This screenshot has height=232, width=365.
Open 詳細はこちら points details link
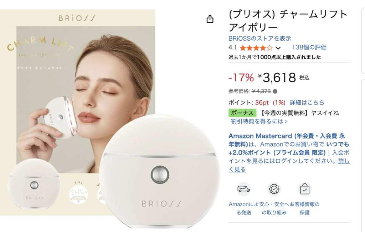[x=307, y=102]
